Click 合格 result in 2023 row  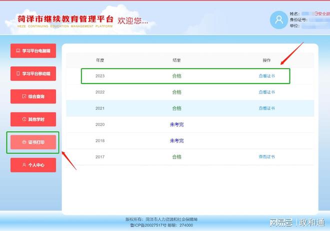(177, 76)
